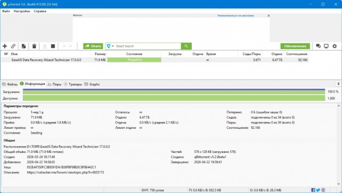Click the DHT: 759 узлов status entry
This screenshot has width=342, height=193.
tap(152, 190)
